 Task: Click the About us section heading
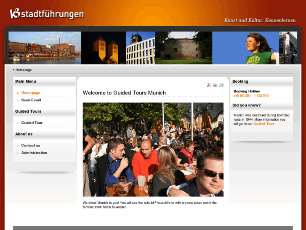(x=24, y=134)
